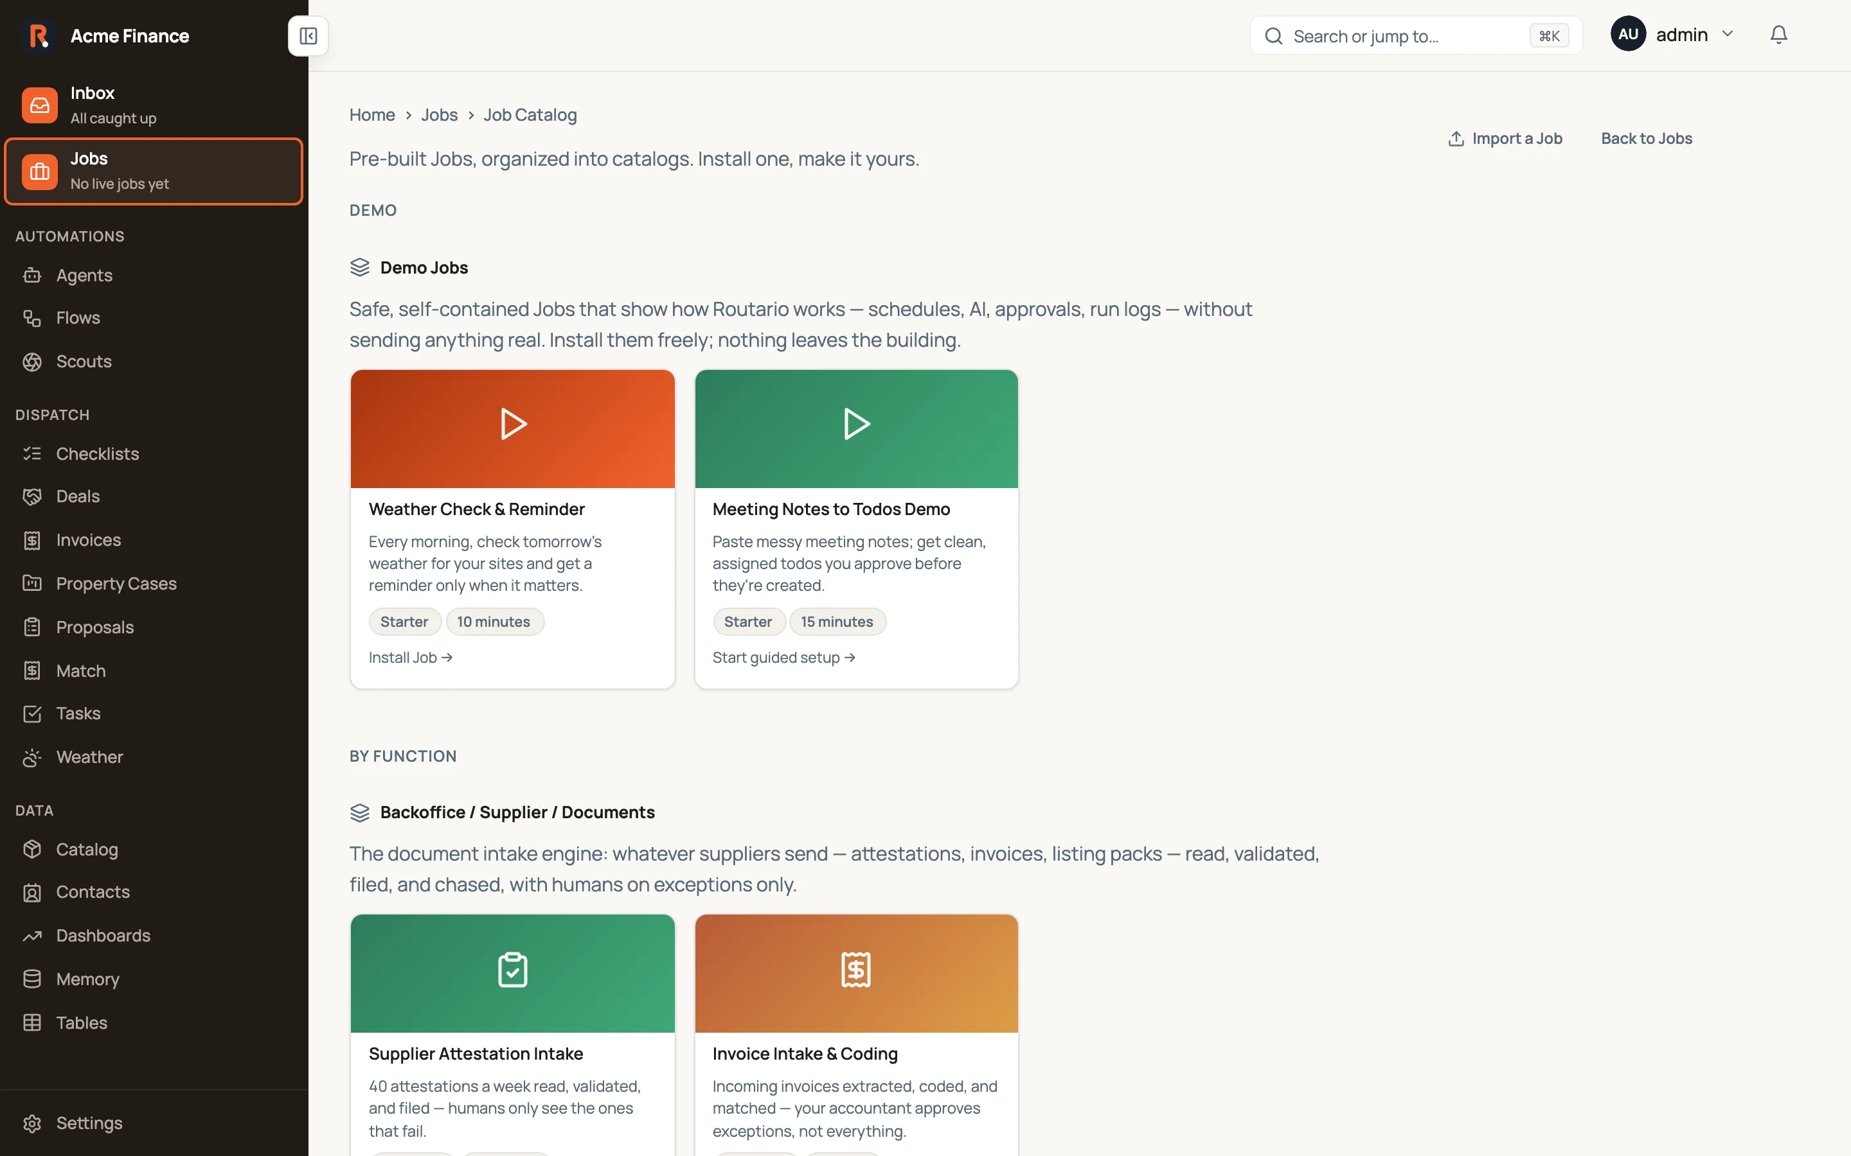
Task: Collapse the sidebar with the panel icon
Action: coord(308,36)
